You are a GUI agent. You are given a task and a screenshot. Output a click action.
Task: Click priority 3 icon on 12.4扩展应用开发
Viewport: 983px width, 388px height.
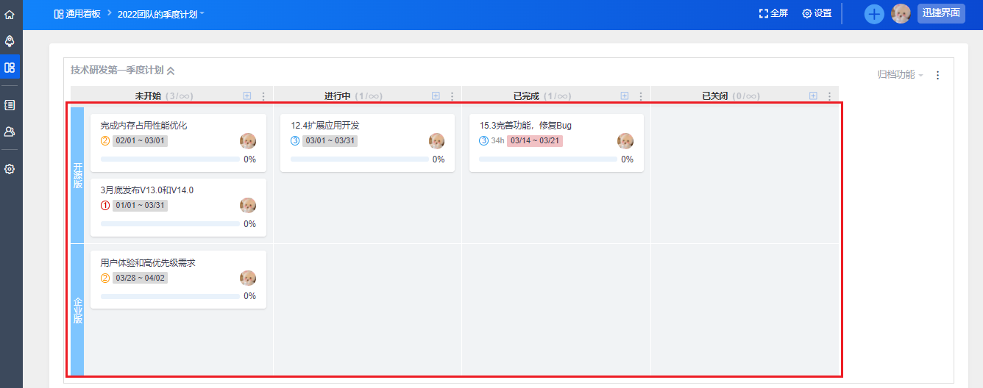(295, 141)
